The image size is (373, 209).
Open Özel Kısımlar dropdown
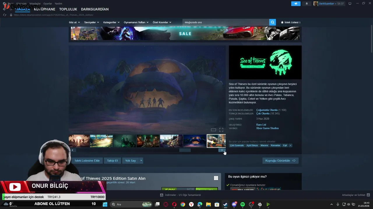tap(162, 22)
